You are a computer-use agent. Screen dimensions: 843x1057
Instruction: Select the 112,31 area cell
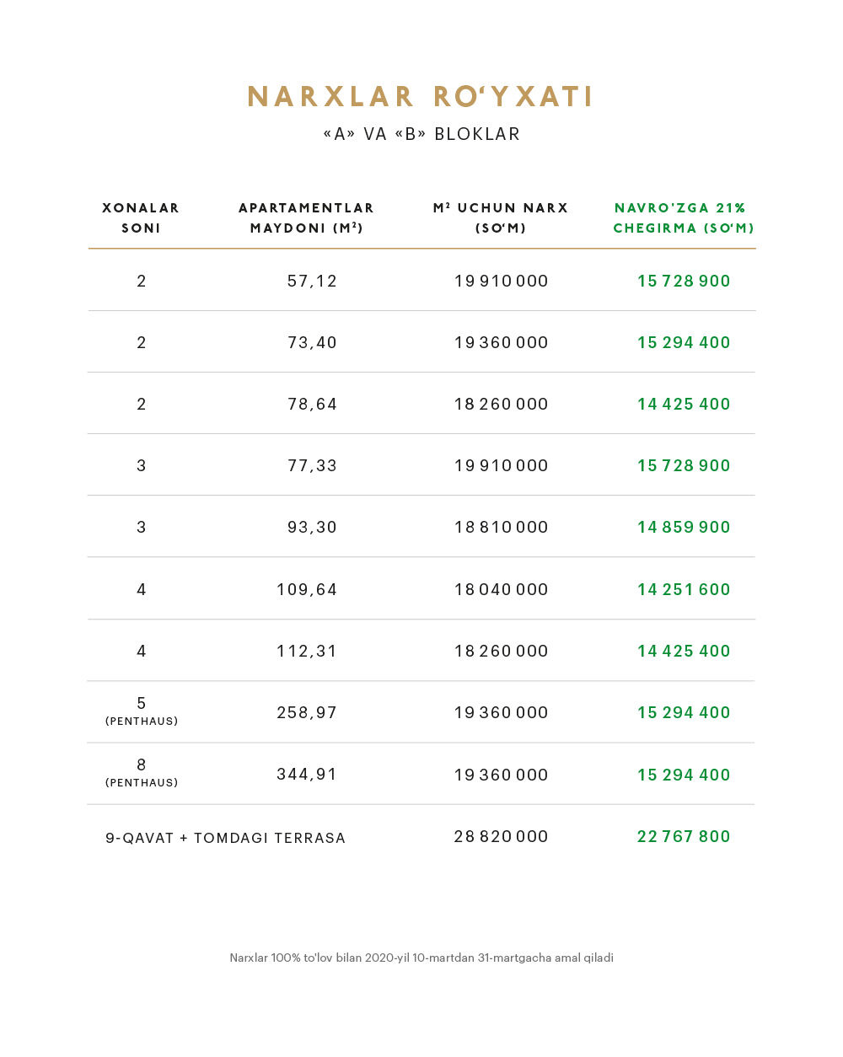pyautogui.click(x=307, y=651)
